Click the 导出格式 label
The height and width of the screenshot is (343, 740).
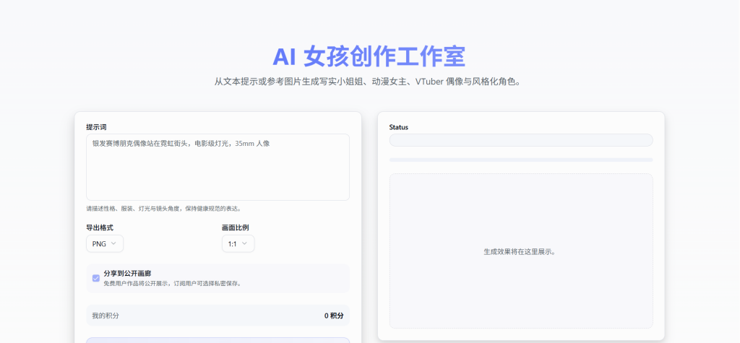100,227
